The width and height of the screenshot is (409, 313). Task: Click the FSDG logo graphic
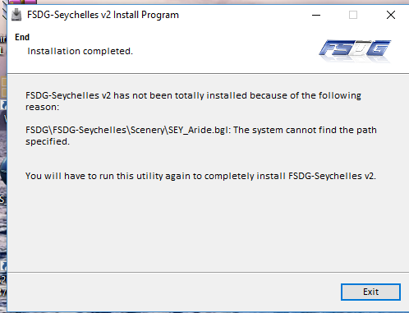355,51
